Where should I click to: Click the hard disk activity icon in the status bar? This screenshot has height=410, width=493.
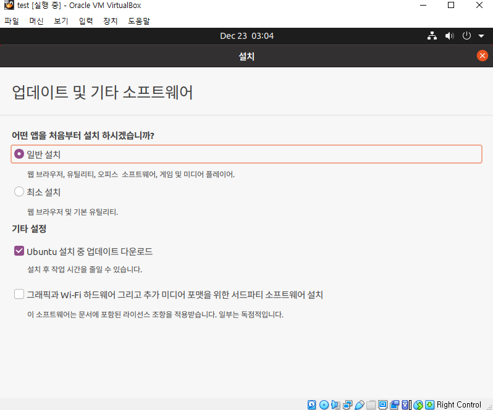point(311,404)
